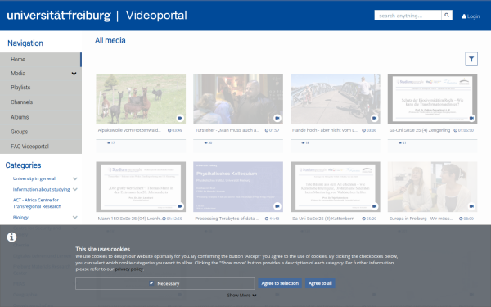Open FAQ Videoportal in navigation
The image size is (491, 307).
coord(41,147)
